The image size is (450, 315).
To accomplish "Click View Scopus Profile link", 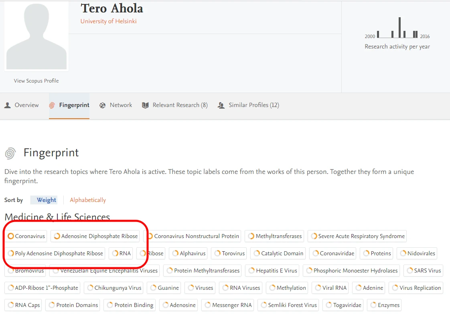I will click(36, 81).
